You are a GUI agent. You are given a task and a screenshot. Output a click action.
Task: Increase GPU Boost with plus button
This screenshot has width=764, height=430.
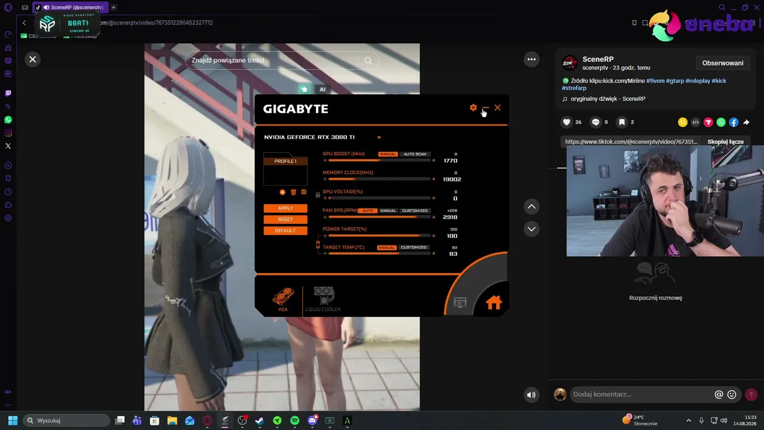pyautogui.click(x=433, y=161)
